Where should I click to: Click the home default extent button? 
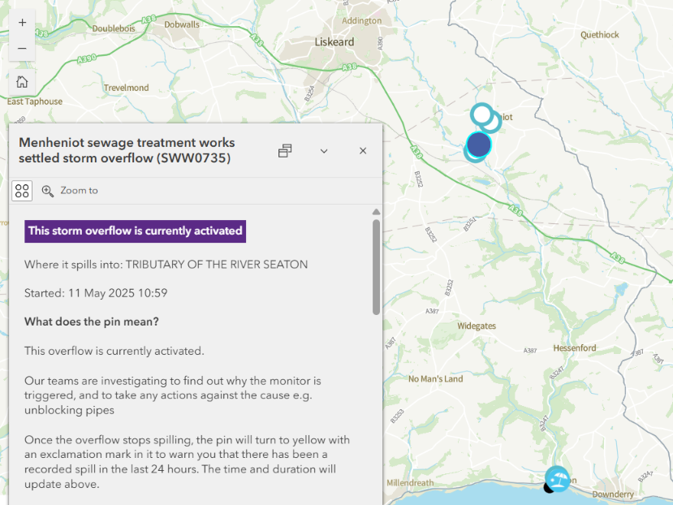pyautogui.click(x=22, y=81)
